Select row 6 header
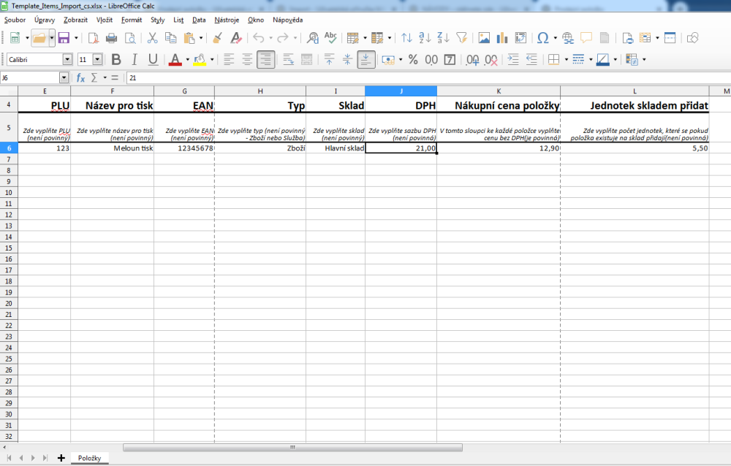The image size is (731, 466). [x=9, y=148]
